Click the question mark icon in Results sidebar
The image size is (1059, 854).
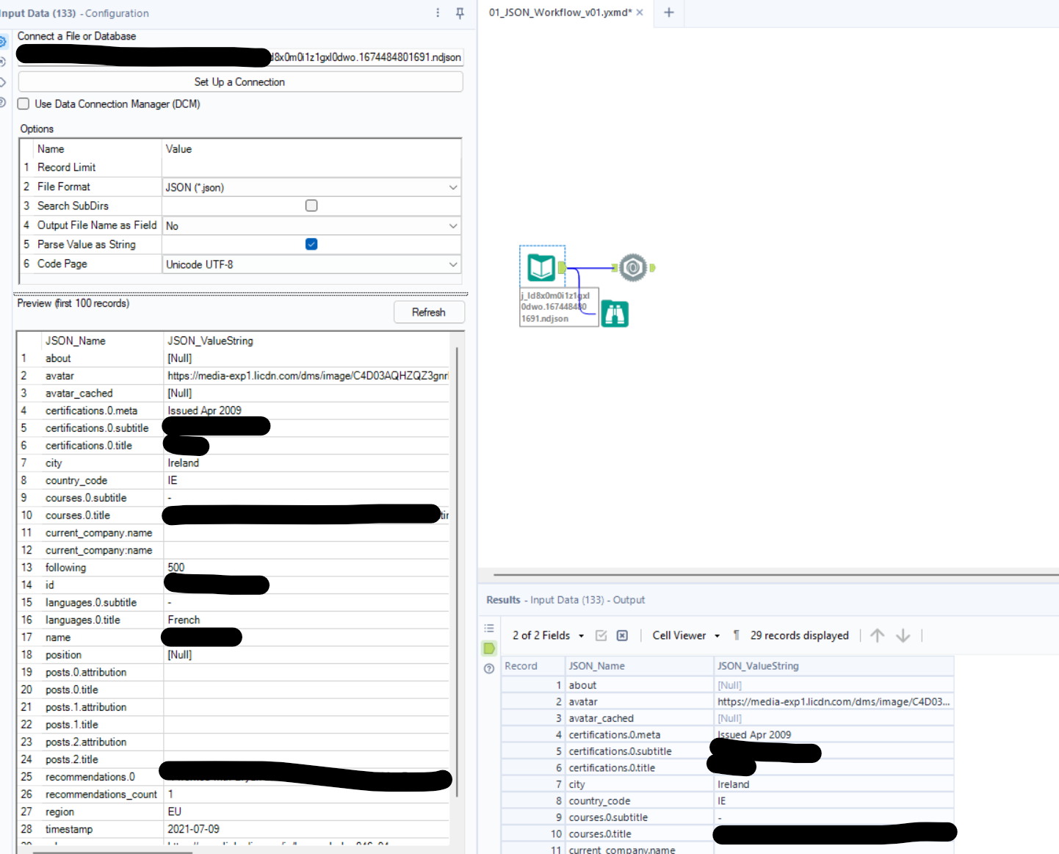click(x=489, y=668)
